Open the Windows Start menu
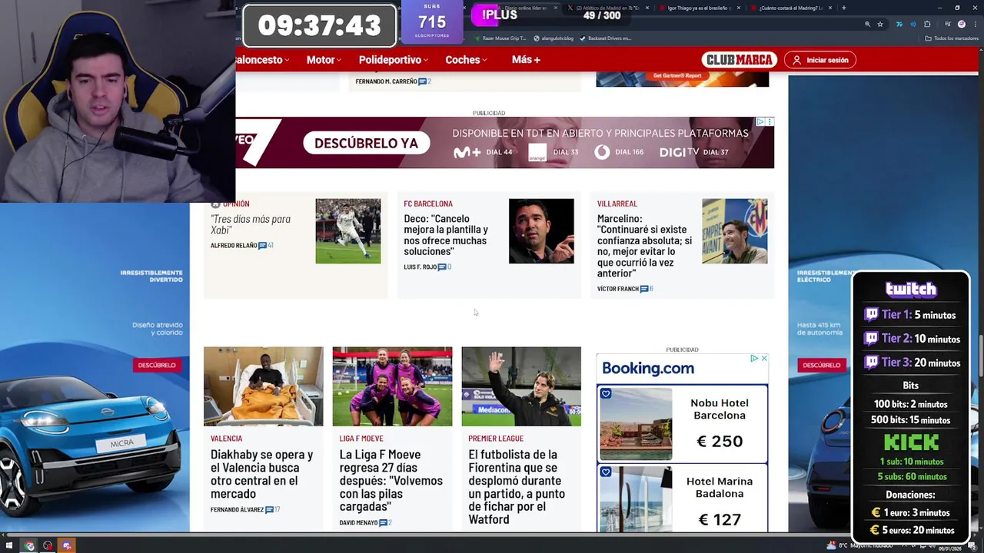The height and width of the screenshot is (553, 984). pyautogui.click(x=9, y=546)
